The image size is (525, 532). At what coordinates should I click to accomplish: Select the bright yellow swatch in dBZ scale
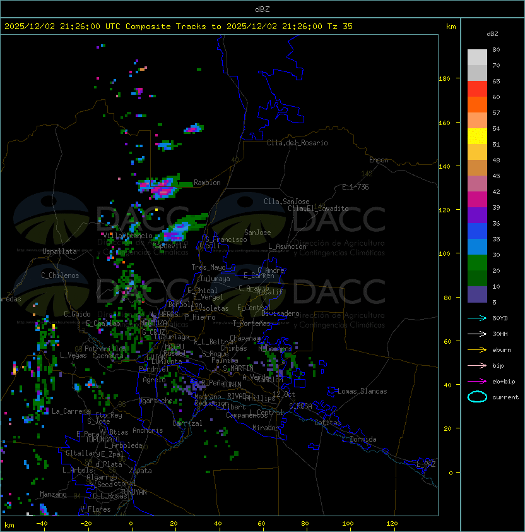point(477,136)
